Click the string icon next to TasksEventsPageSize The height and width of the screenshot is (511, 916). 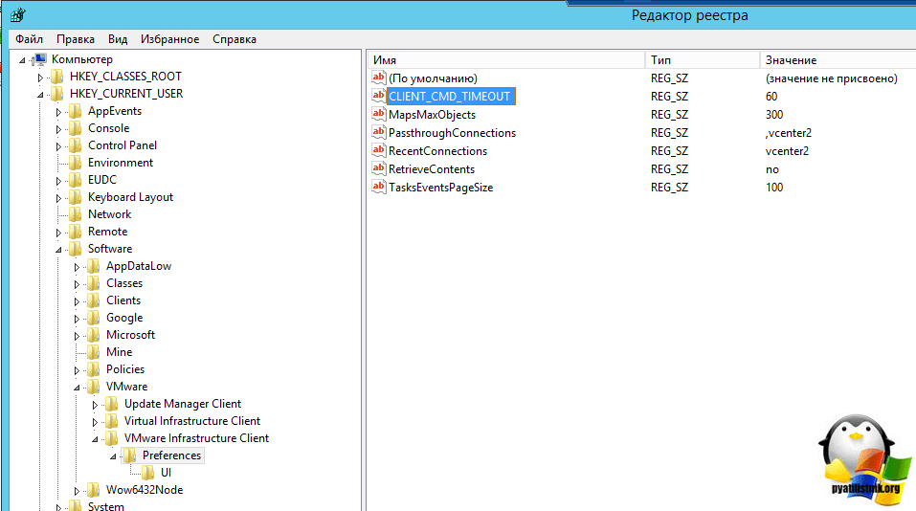tap(378, 188)
